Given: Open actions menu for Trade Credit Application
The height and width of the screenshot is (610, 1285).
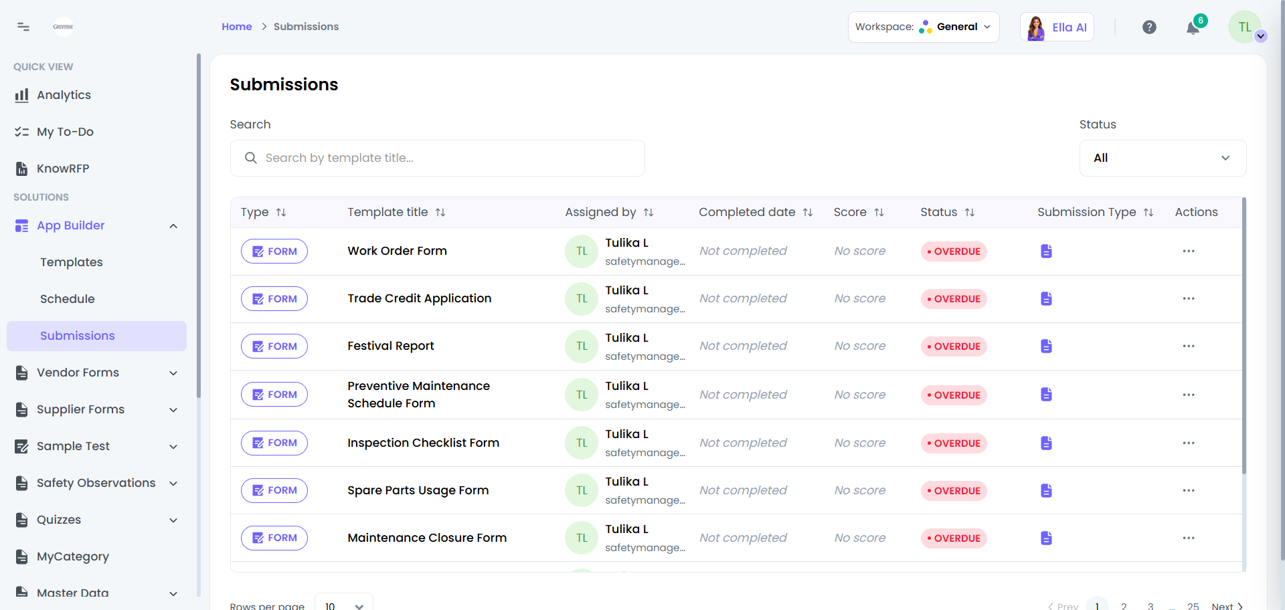Looking at the screenshot, I should tap(1189, 298).
